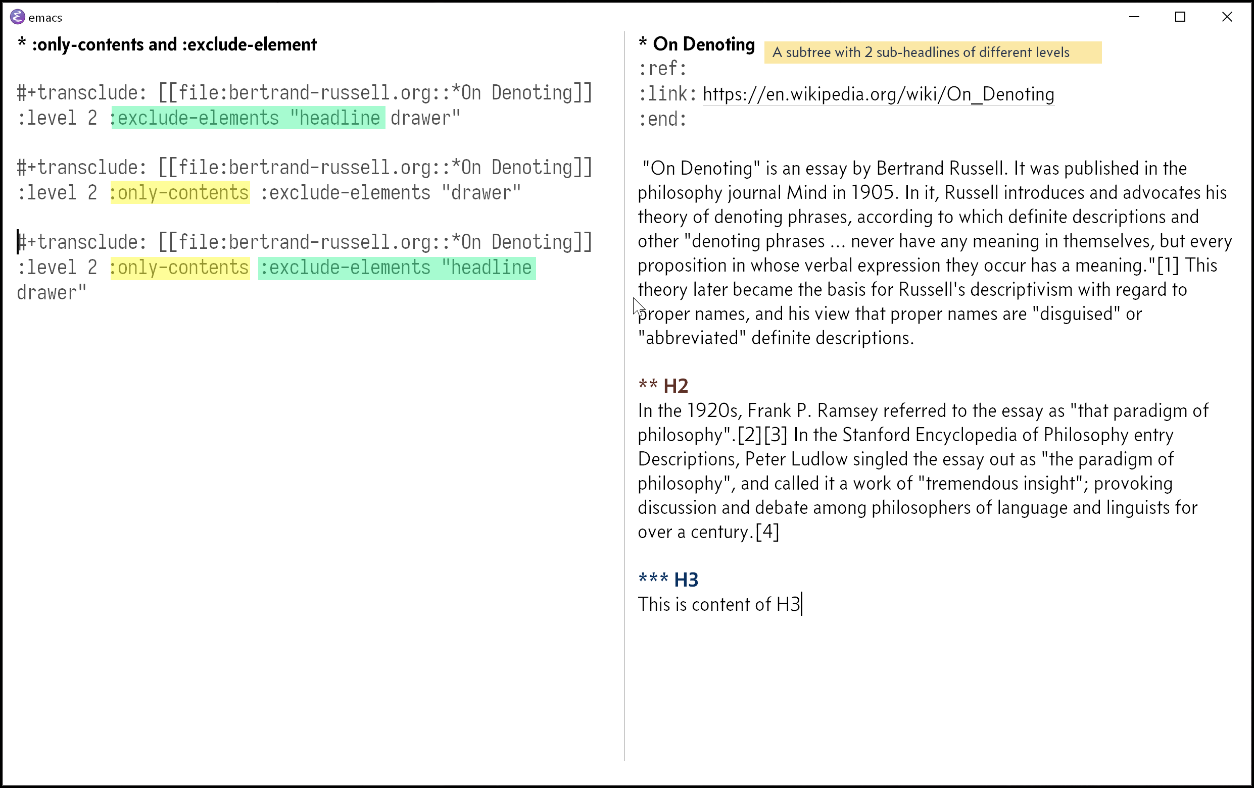Image resolution: width=1254 pixels, height=788 pixels.
Task: Minimize the emacs window
Action: (x=1134, y=17)
